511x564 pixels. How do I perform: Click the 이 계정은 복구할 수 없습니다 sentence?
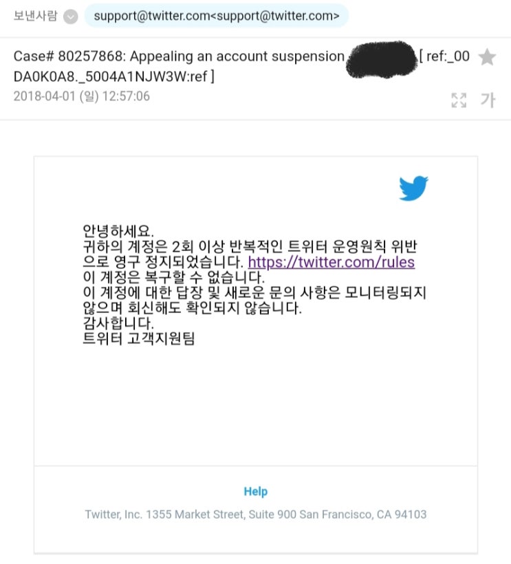(x=174, y=277)
